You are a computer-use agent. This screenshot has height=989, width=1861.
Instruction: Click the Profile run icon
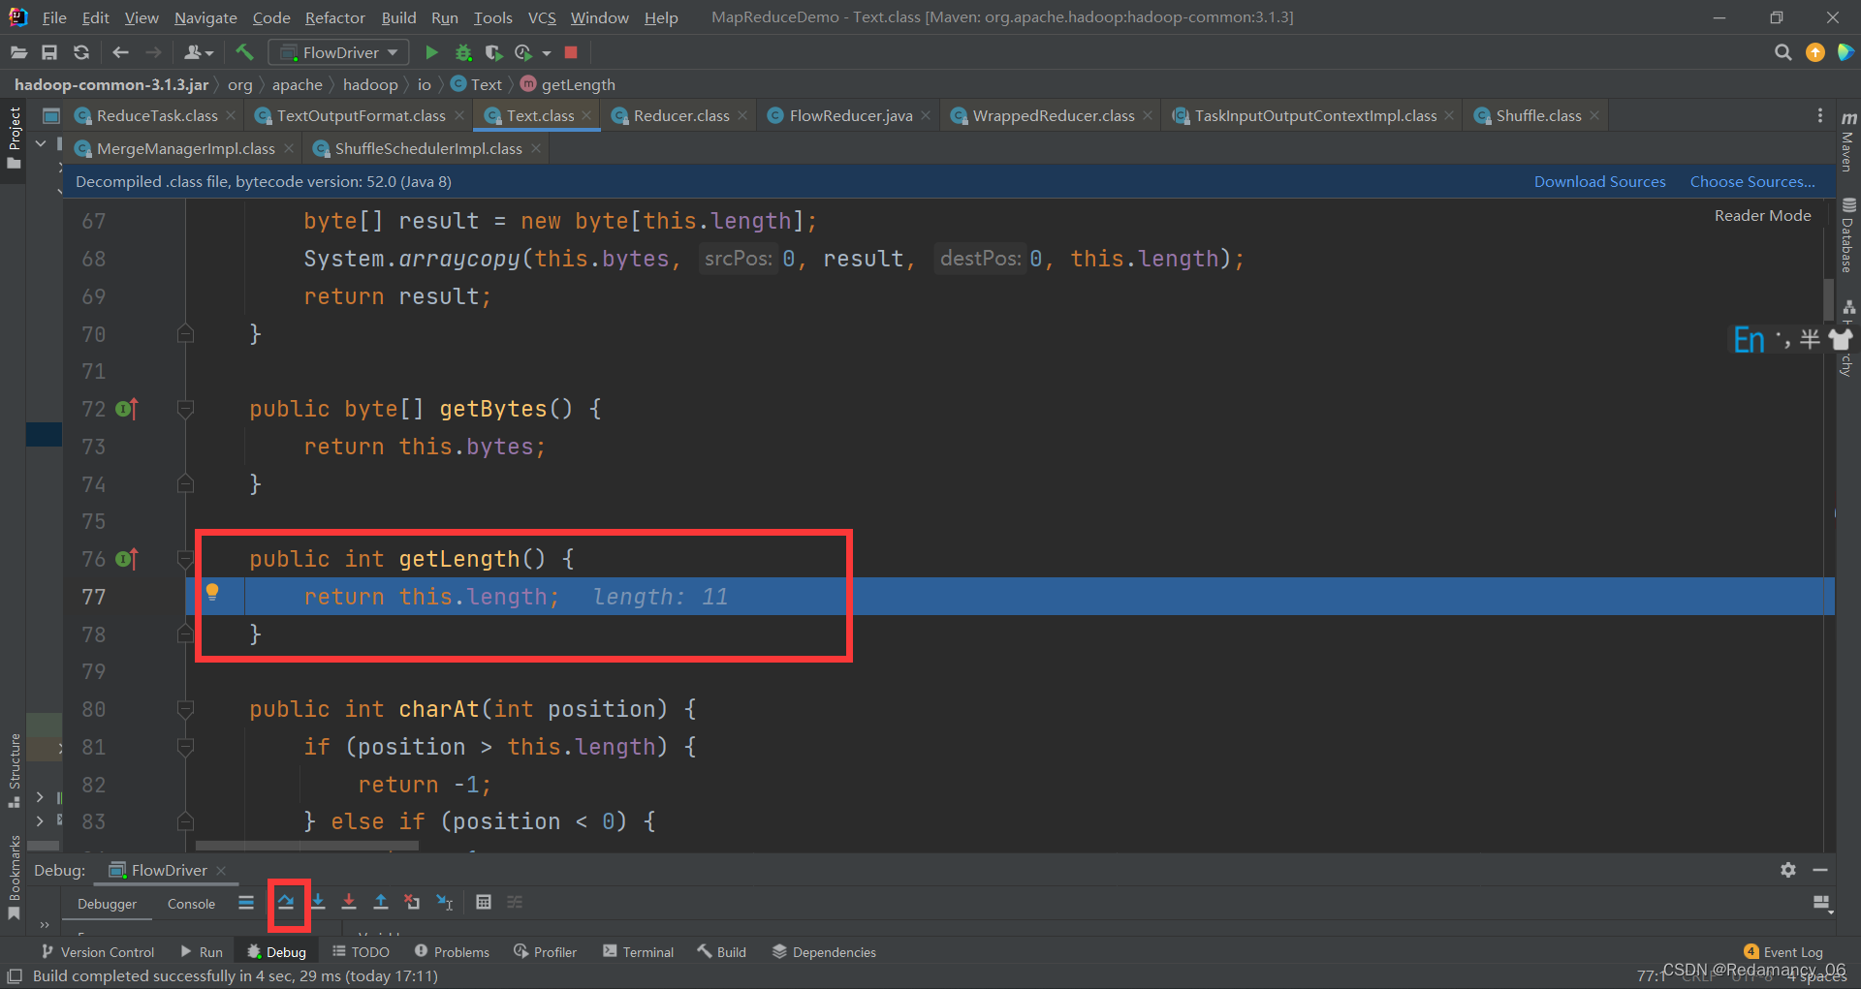pyautogui.click(x=523, y=52)
